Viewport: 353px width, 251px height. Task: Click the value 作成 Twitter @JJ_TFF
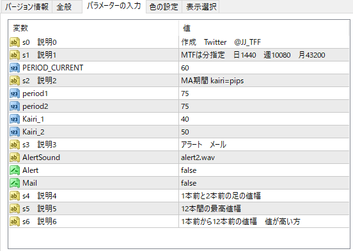click(221, 42)
